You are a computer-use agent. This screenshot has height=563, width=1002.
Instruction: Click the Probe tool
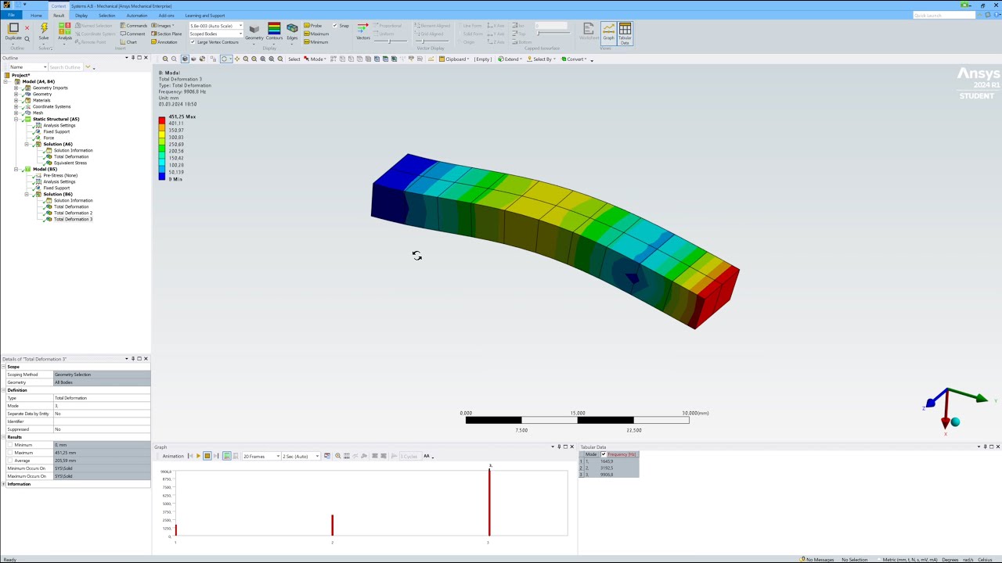point(313,26)
